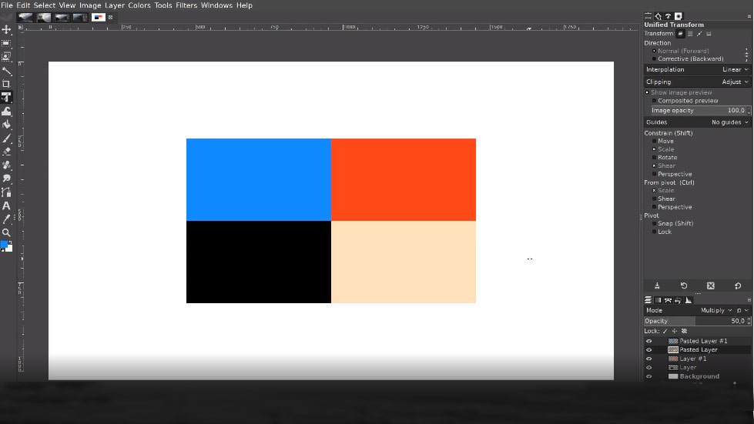Viewport: 754px width, 424px height.
Task: Open the Interpolation dropdown set to Linear
Action: pyautogui.click(x=697, y=69)
